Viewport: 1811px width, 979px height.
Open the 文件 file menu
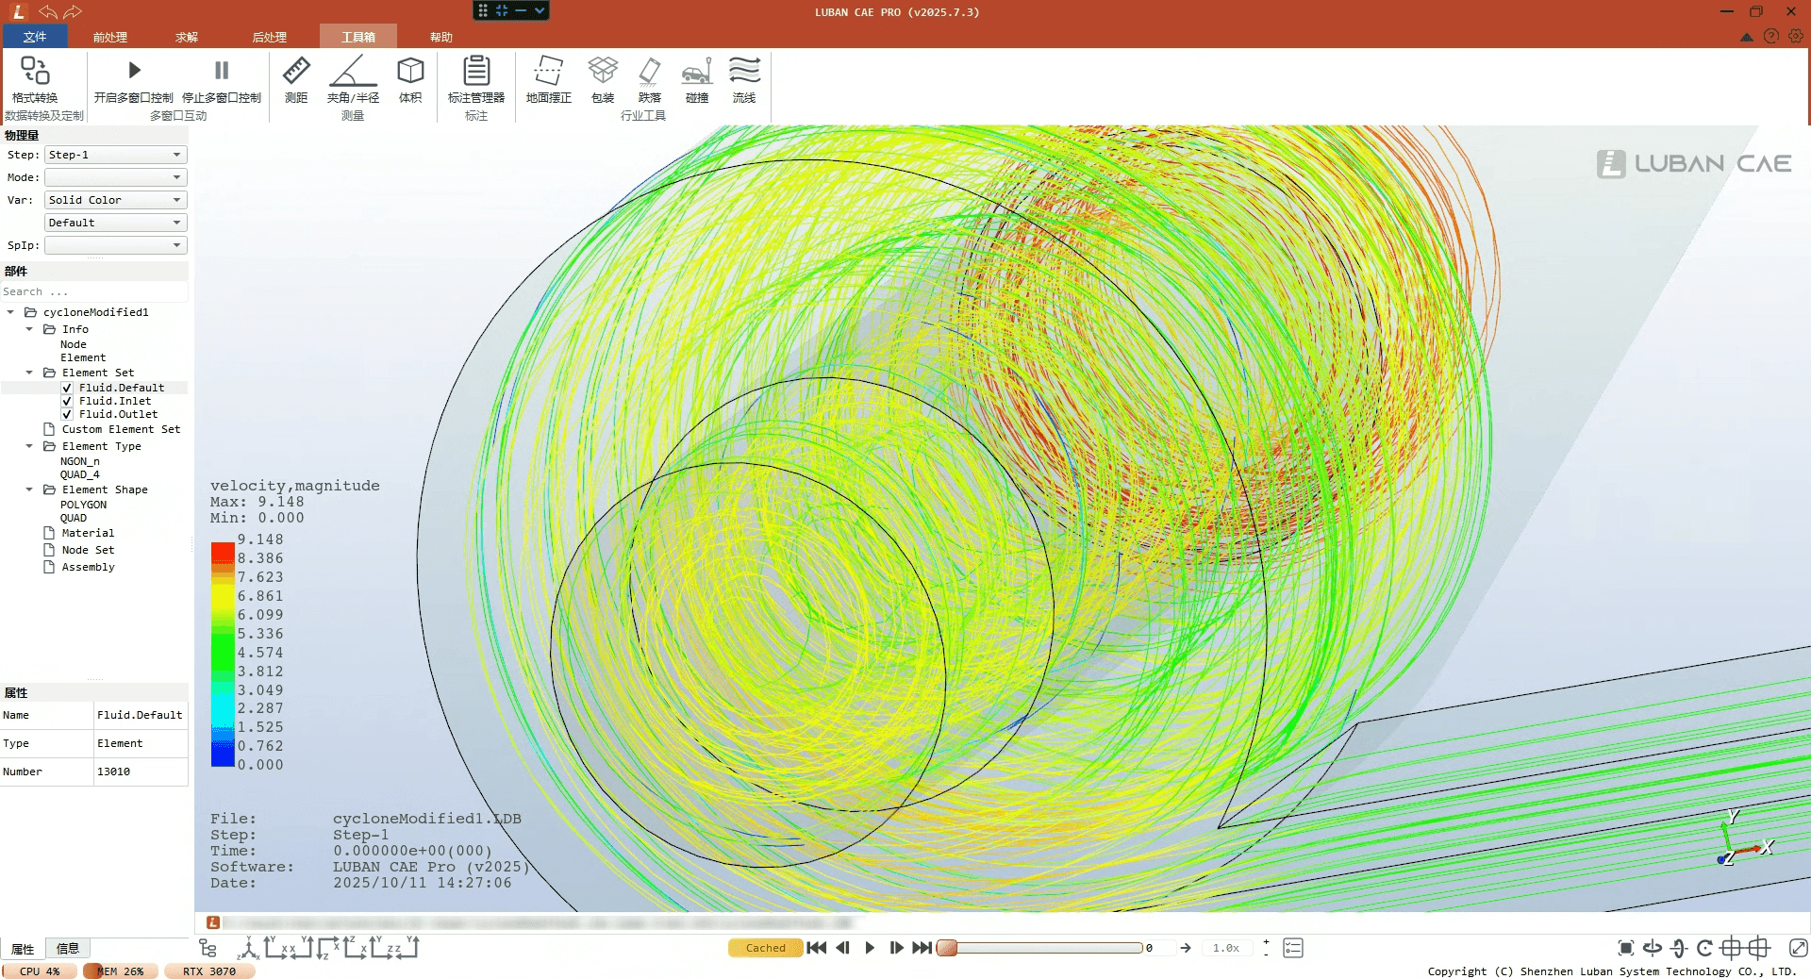35,37
